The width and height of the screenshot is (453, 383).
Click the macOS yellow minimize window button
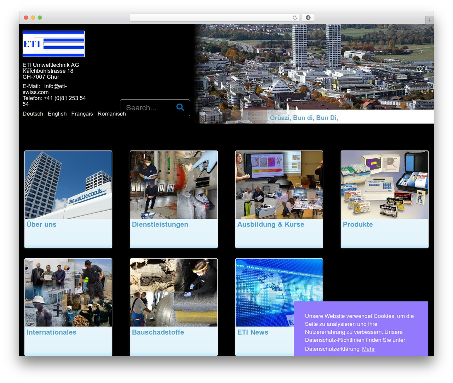(33, 18)
